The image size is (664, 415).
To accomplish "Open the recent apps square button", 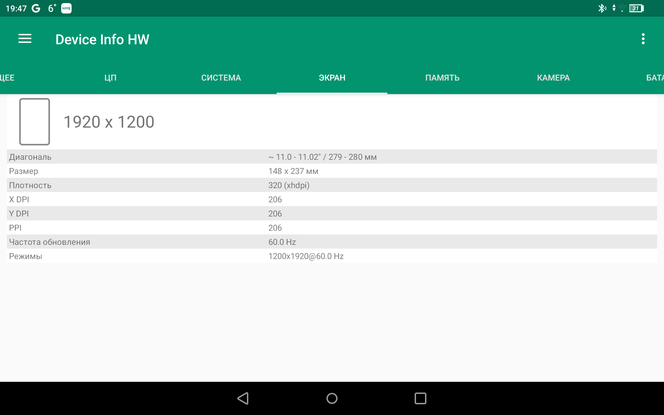I will (x=420, y=398).
